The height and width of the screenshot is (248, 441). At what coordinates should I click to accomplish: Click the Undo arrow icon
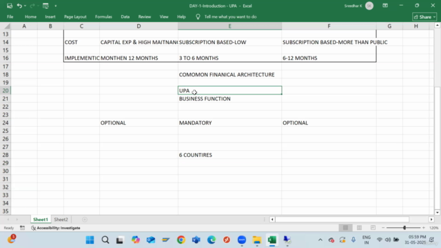[19, 6]
